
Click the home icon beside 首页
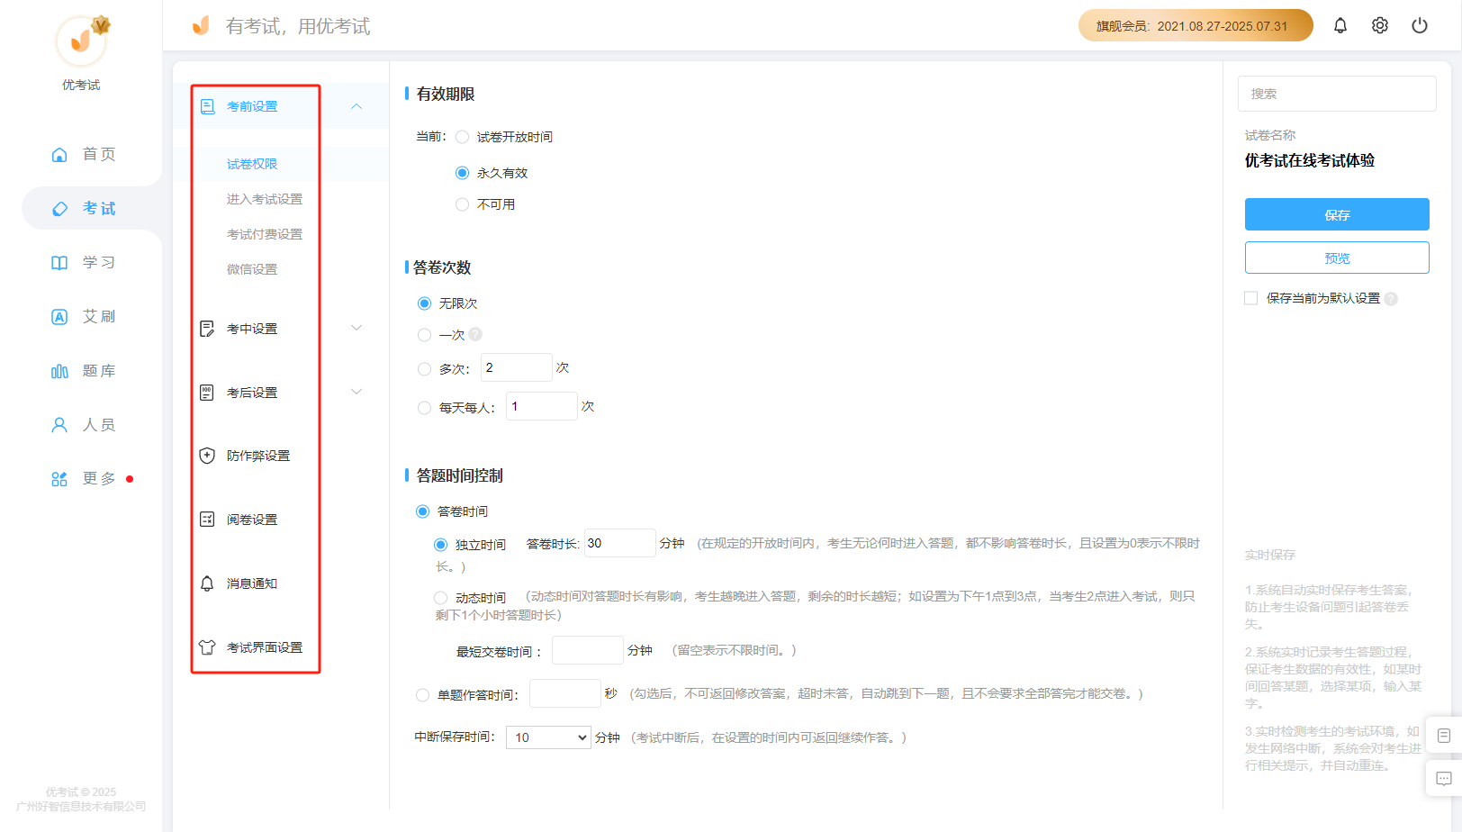point(59,155)
